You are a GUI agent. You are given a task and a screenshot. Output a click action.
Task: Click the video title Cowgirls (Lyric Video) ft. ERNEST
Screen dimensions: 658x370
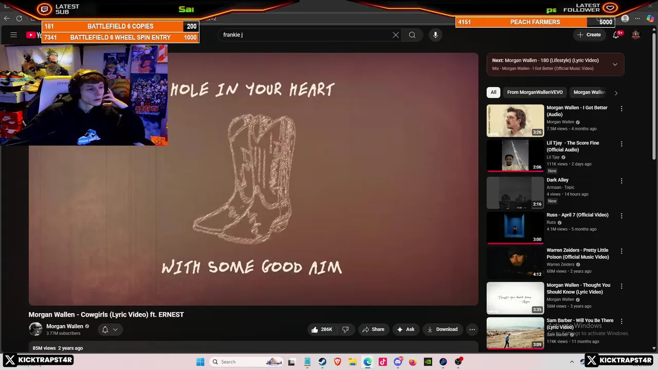tap(106, 314)
